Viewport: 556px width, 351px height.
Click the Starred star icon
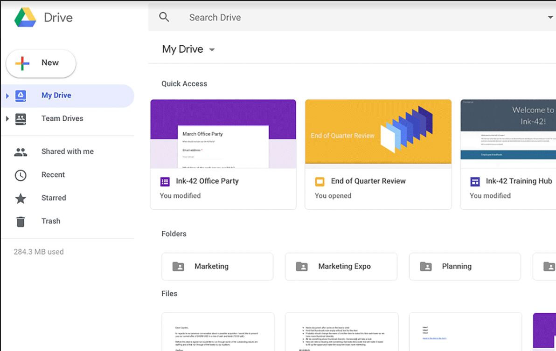coord(21,198)
